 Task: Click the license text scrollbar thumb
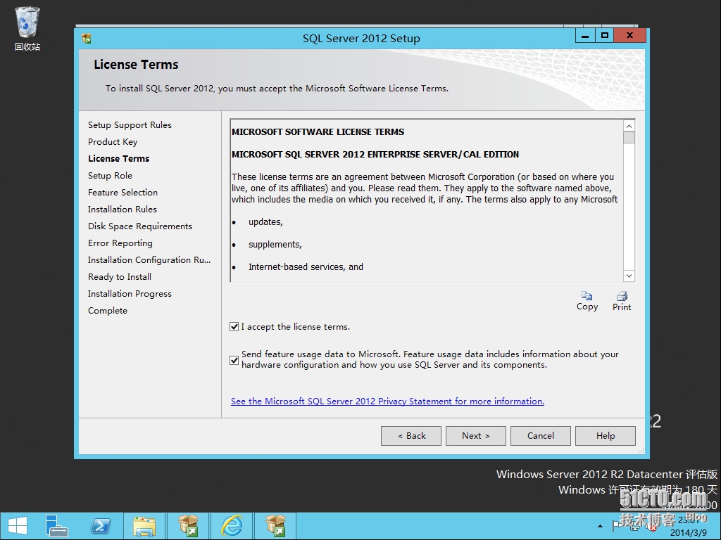coord(629,137)
